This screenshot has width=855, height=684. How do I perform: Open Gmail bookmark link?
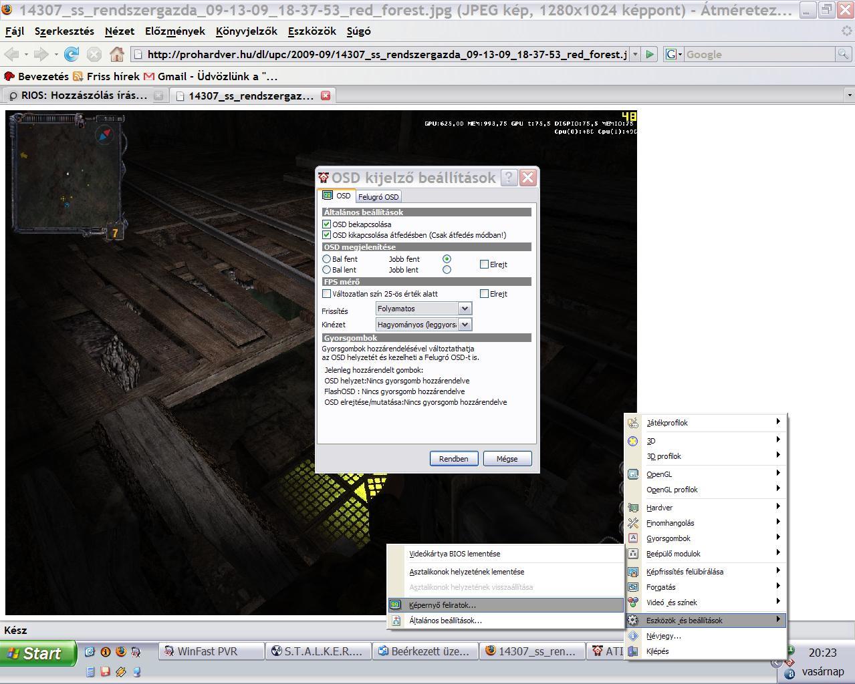click(x=210, y=76)
